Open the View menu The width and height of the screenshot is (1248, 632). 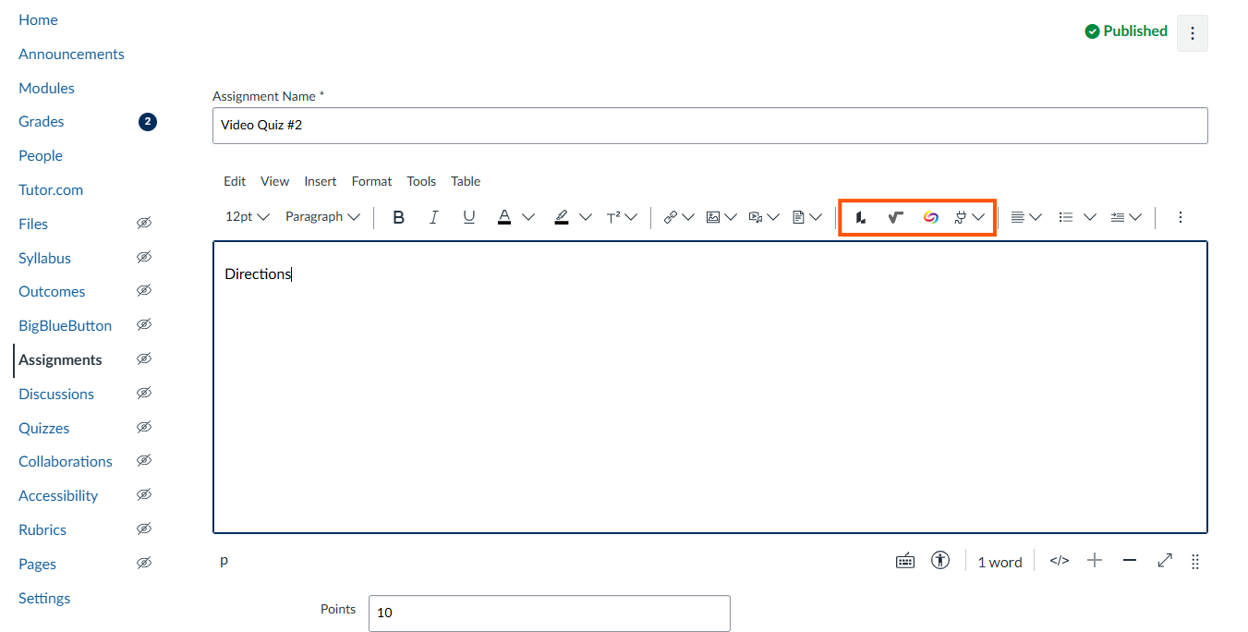coord(274,181)
